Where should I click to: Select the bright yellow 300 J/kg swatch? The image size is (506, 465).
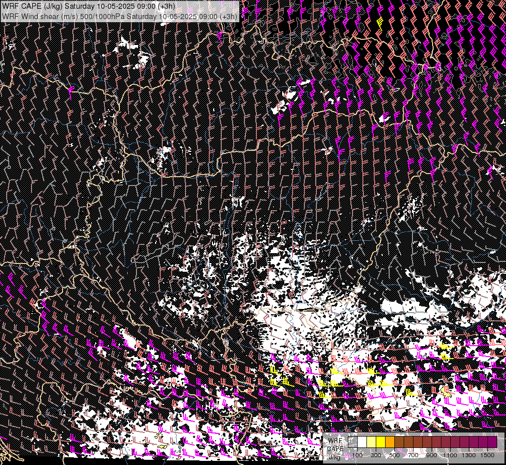[x=381, y=442]
